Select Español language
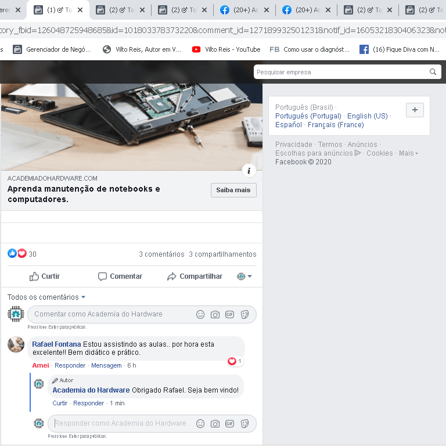Viewport: 446px width, 446px height. click(x=289, y=125)
